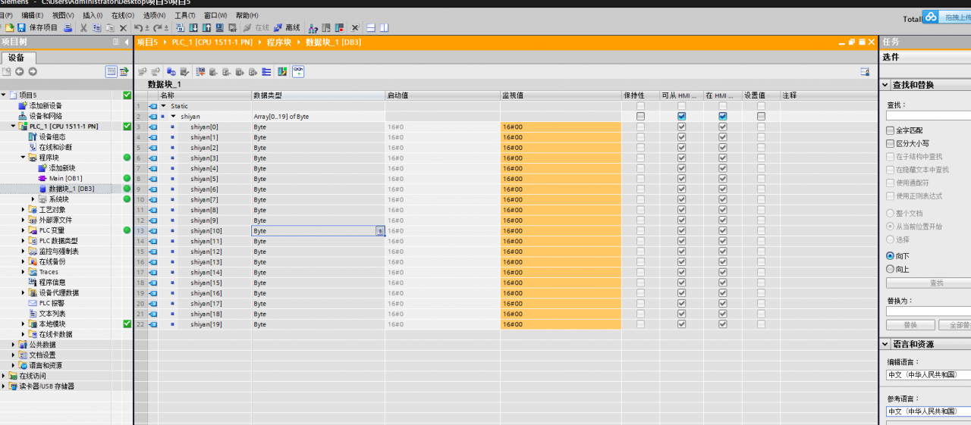This screenshot has width=971, height=425.
Task: Click the monitor all glasses icon
Action: pos(298,71)
